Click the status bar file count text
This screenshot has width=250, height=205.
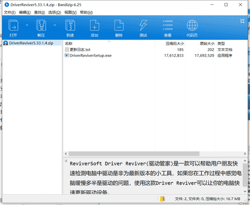point(208,199)
